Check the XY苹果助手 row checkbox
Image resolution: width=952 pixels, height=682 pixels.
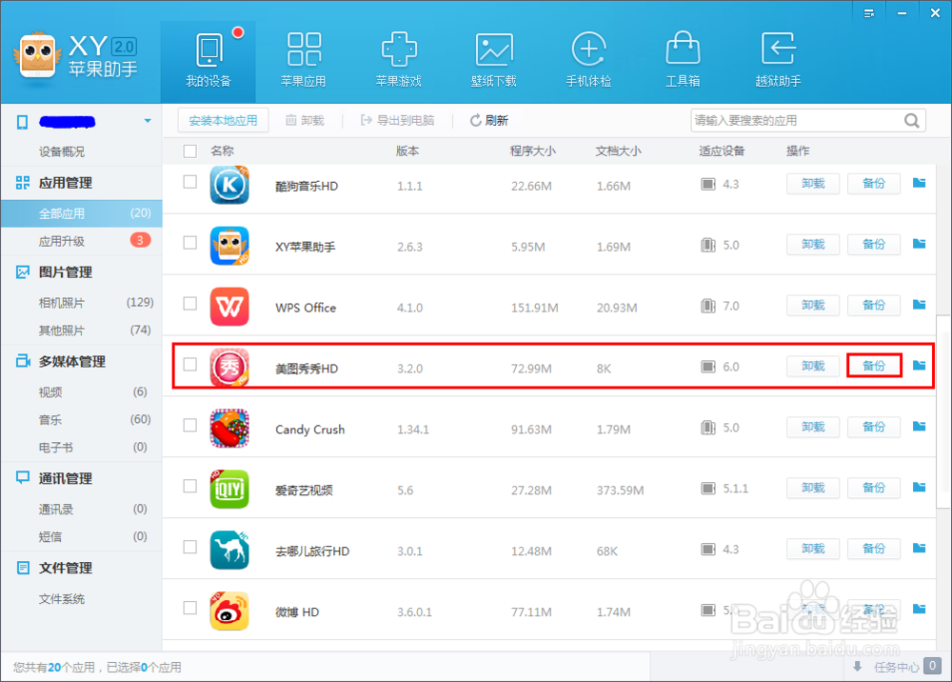190,243
